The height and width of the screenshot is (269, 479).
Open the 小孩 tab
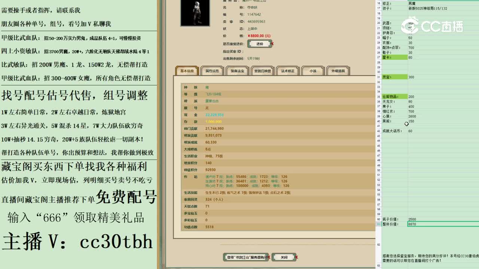(313, 71)
